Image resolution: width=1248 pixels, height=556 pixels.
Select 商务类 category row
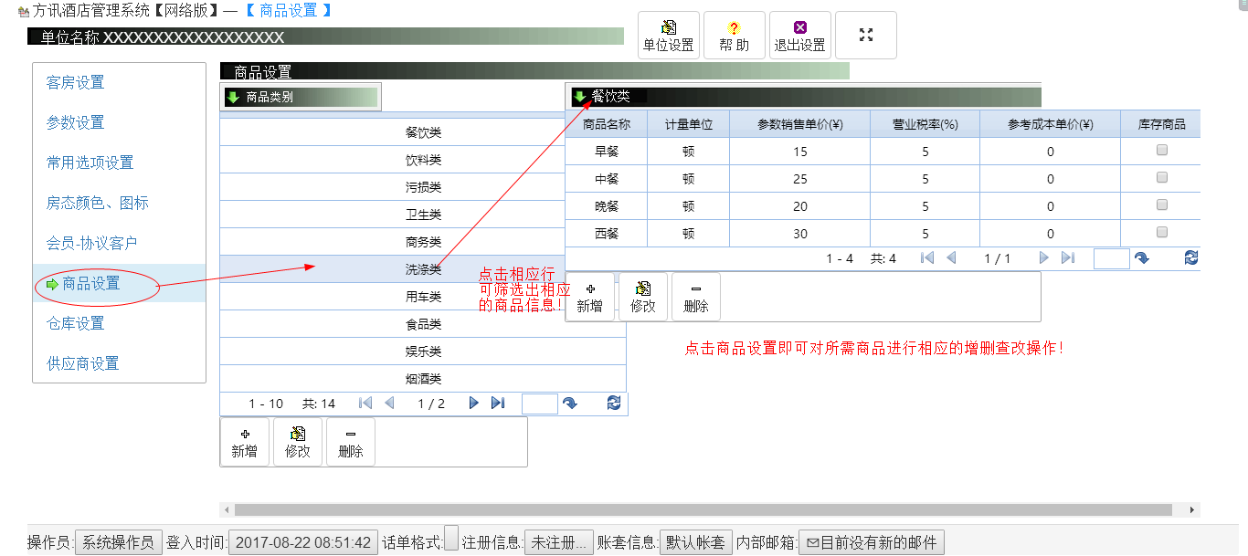click(423, 242)
